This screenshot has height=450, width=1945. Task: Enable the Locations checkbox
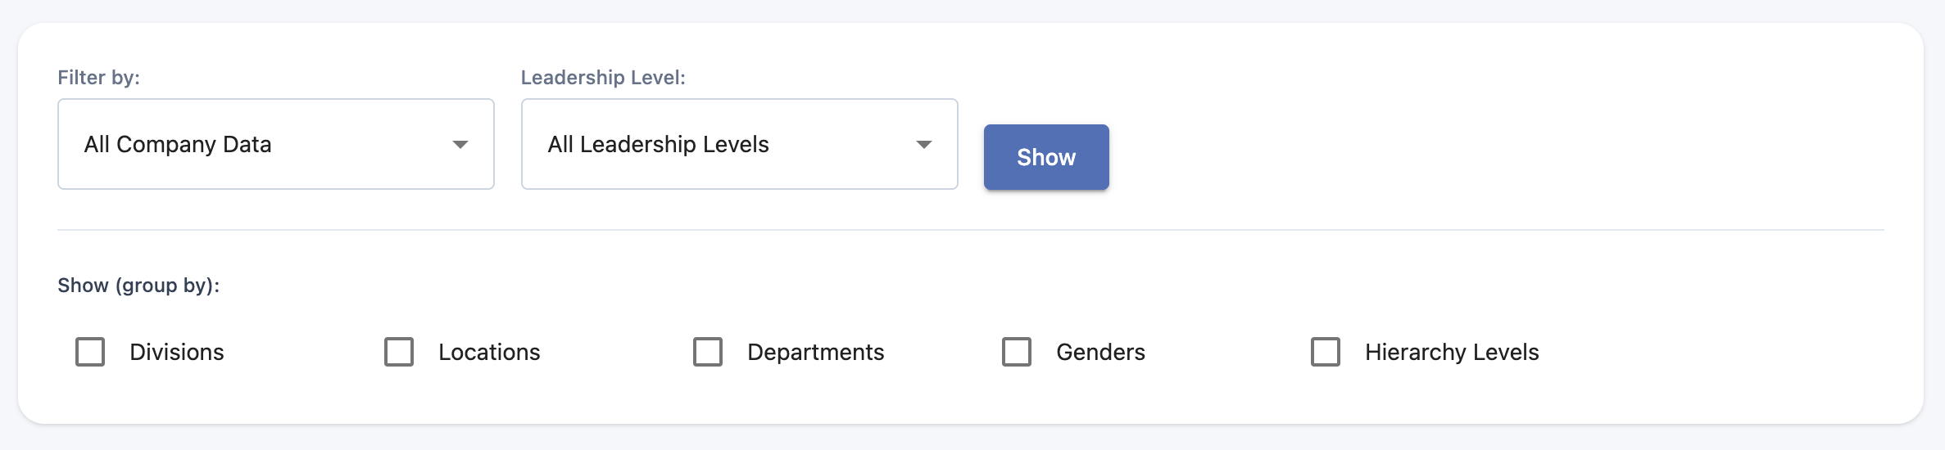tap(399, 352)
